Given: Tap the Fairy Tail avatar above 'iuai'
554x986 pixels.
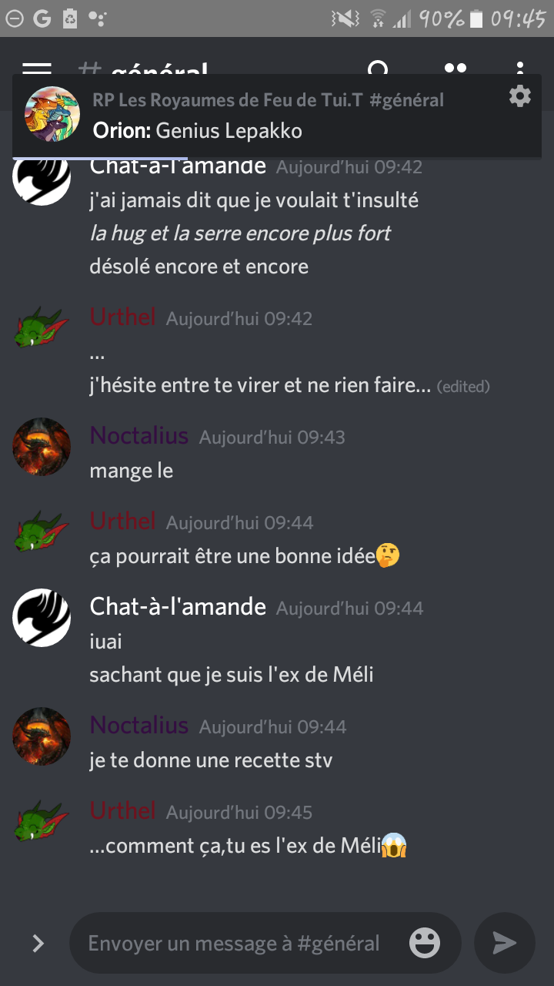Looking at the screenshot, I should 42,618.
